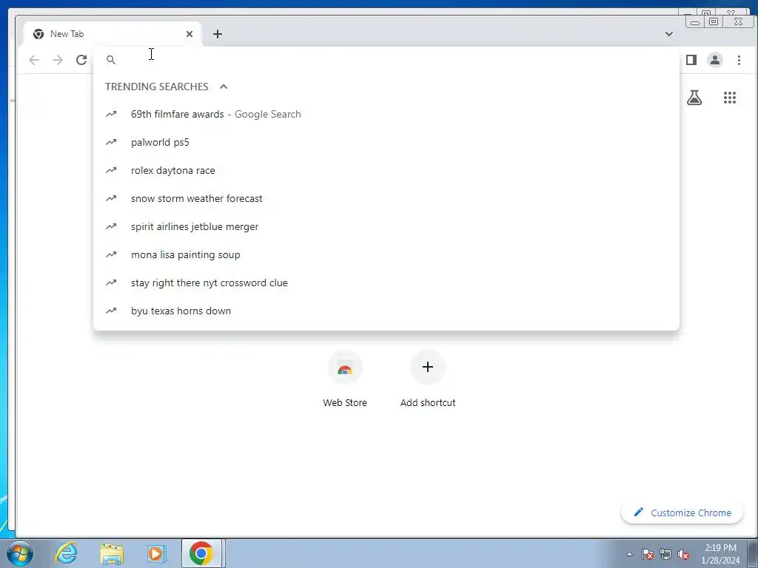Pick suggestion snow storm weather forecast
758x568 pixels.
386,198
